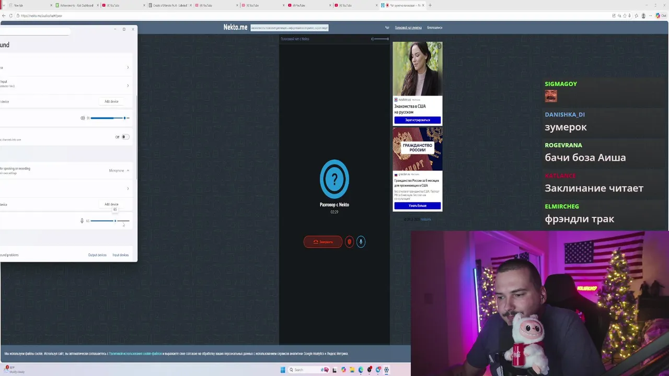Adjust the microphone input volume slider at 65

click(x=110, y=221)
